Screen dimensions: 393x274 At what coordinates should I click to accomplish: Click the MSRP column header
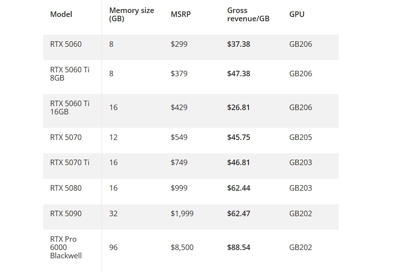pyautogui.click(x=181, y=15)
